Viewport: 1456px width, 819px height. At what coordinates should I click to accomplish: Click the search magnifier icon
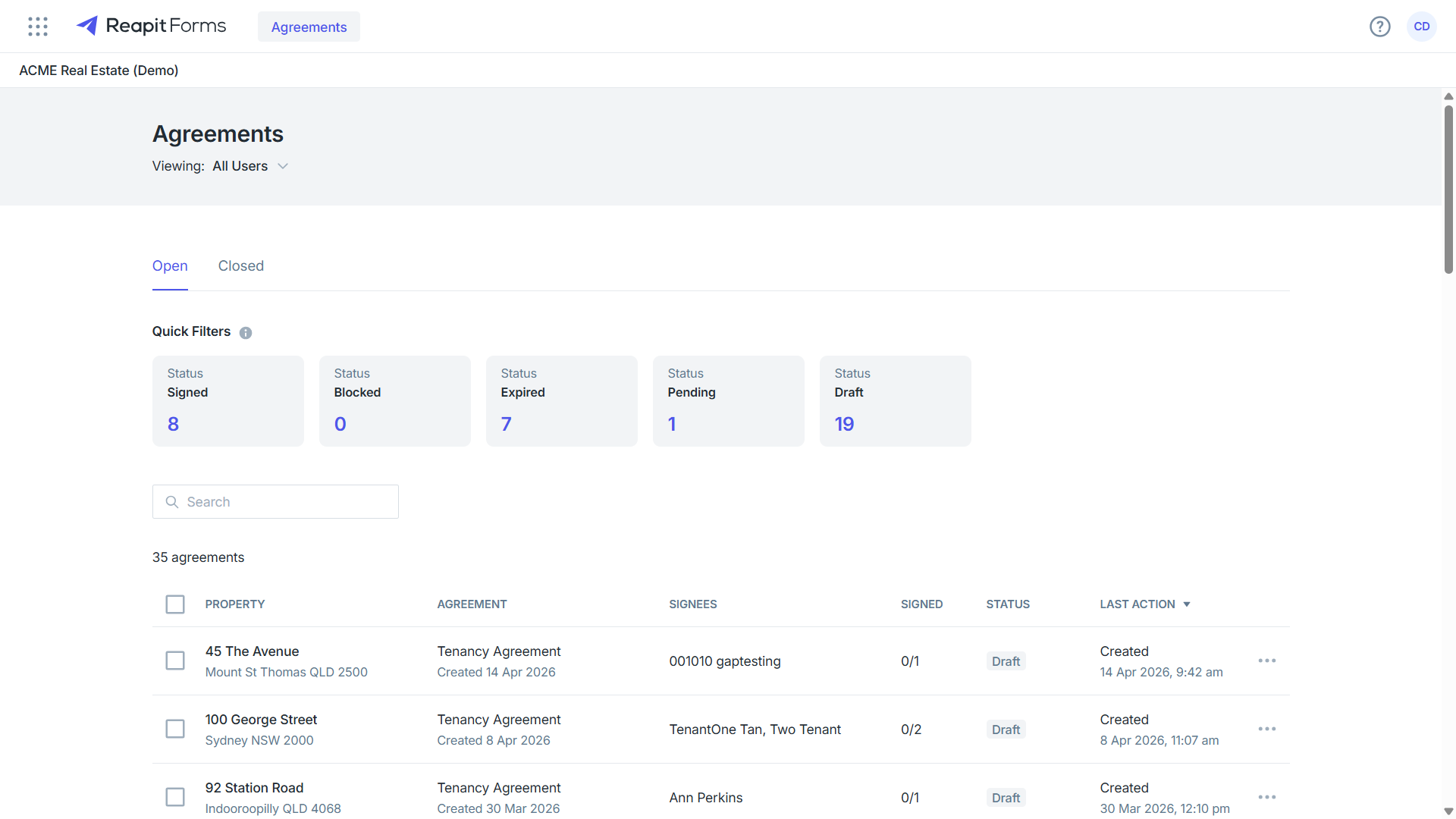[x=172, y=502]
